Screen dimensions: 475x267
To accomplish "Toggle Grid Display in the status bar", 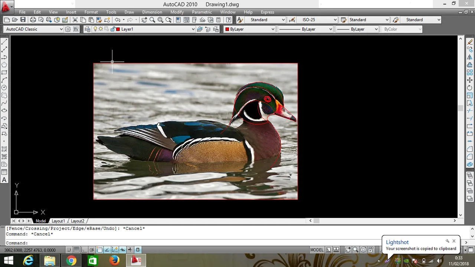I will click(x=76, y=250).
